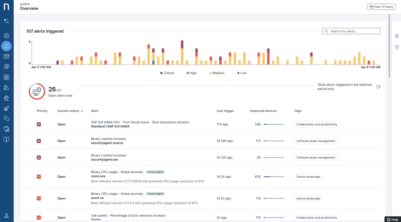Click the chat bubbles icon in sidebar

click(6, 119)
